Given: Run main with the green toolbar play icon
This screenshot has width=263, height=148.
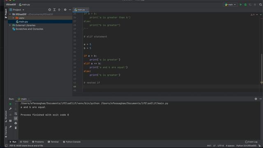Looking at the screenshot, I should pyautogui.click(x=241, y=5).
